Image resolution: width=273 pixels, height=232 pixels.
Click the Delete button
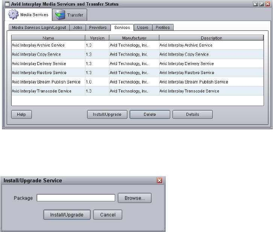click(x=150, y=114)
